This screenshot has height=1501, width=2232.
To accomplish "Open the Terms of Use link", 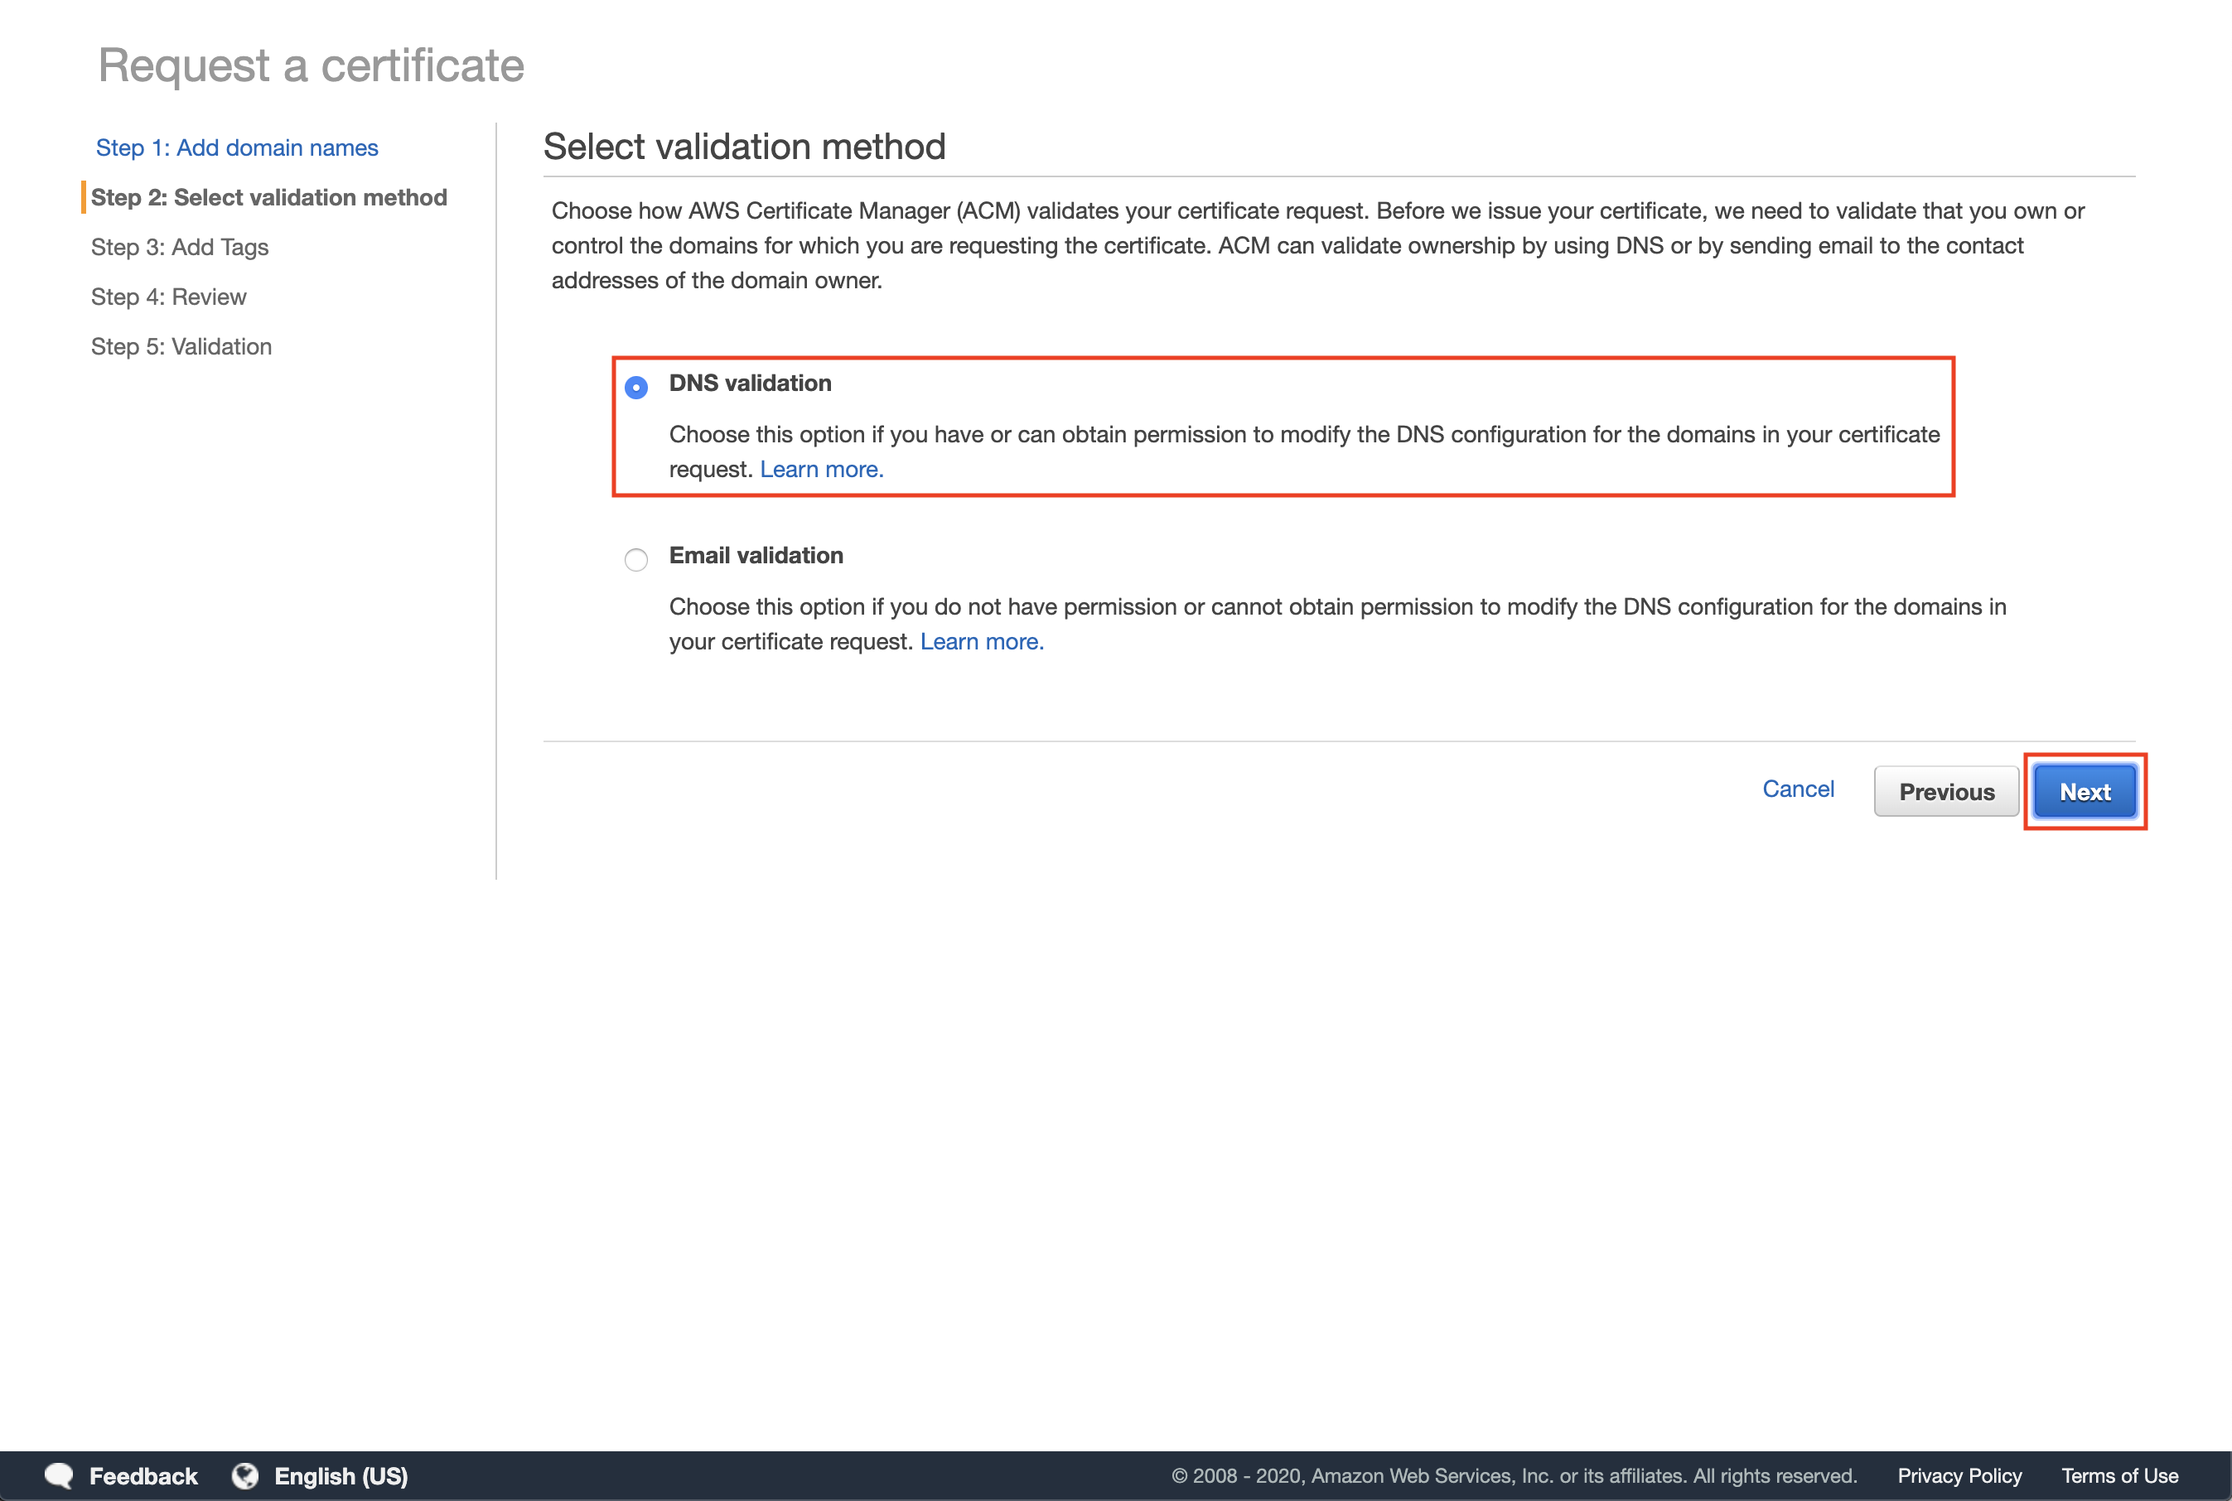I will (x=2119, y=1475).
